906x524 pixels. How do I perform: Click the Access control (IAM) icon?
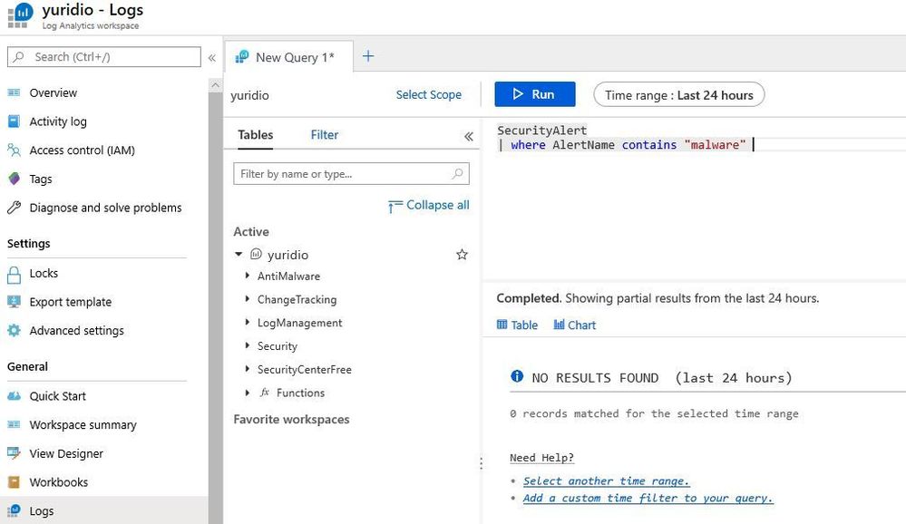[x=14, y=150]
